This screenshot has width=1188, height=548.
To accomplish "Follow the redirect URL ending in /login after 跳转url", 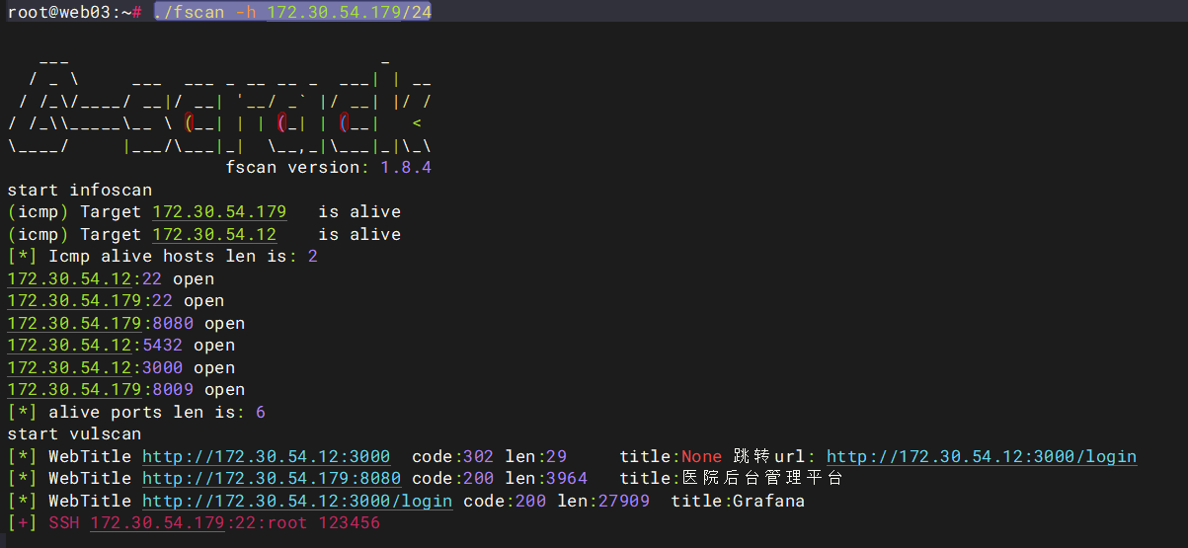I will pyautogui.click(x=981, y=456).
